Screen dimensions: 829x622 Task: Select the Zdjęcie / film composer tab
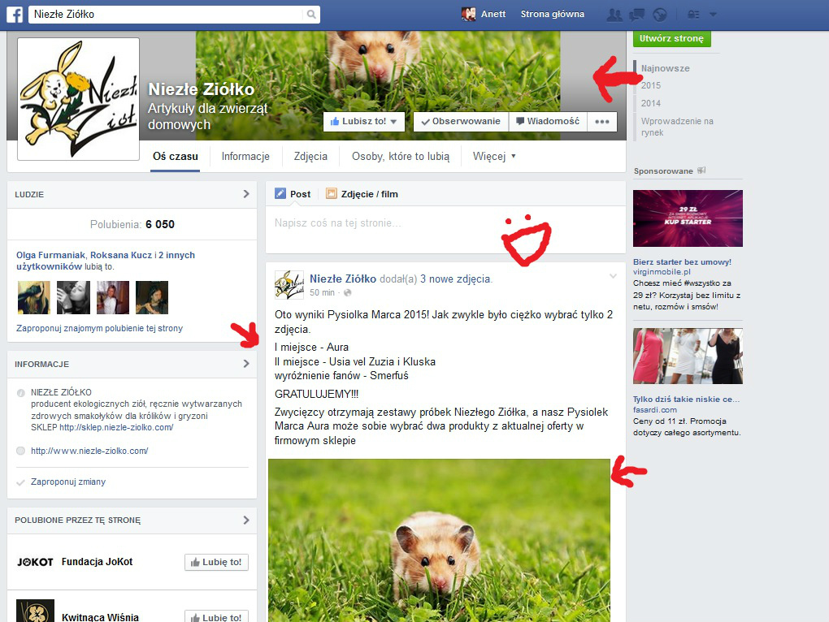tap(362, 194)
